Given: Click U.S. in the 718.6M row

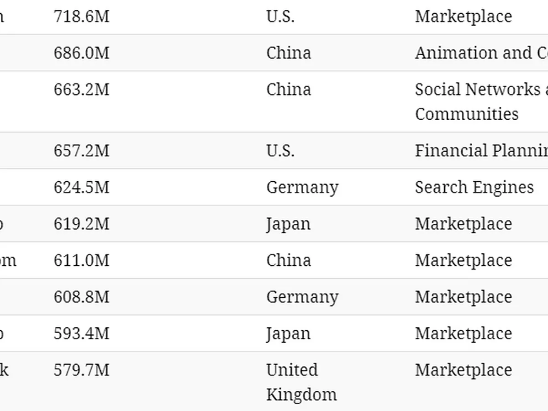Looking at the screenshot, I should point(280,16).
